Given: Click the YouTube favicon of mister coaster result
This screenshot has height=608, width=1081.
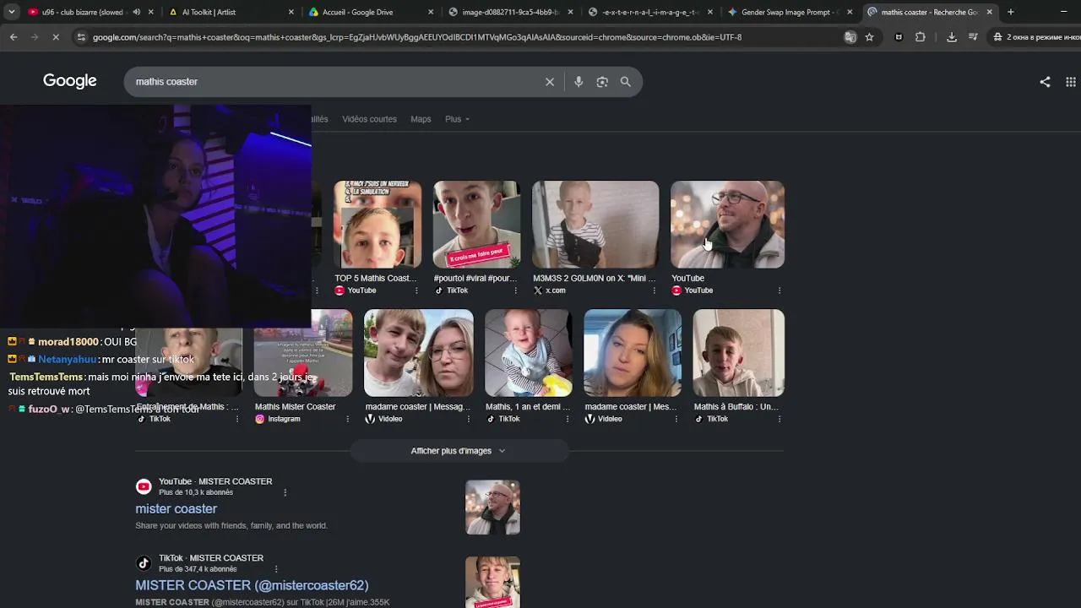Looking at the screenshot, I should pyautogui.click(x=144, y=486).
